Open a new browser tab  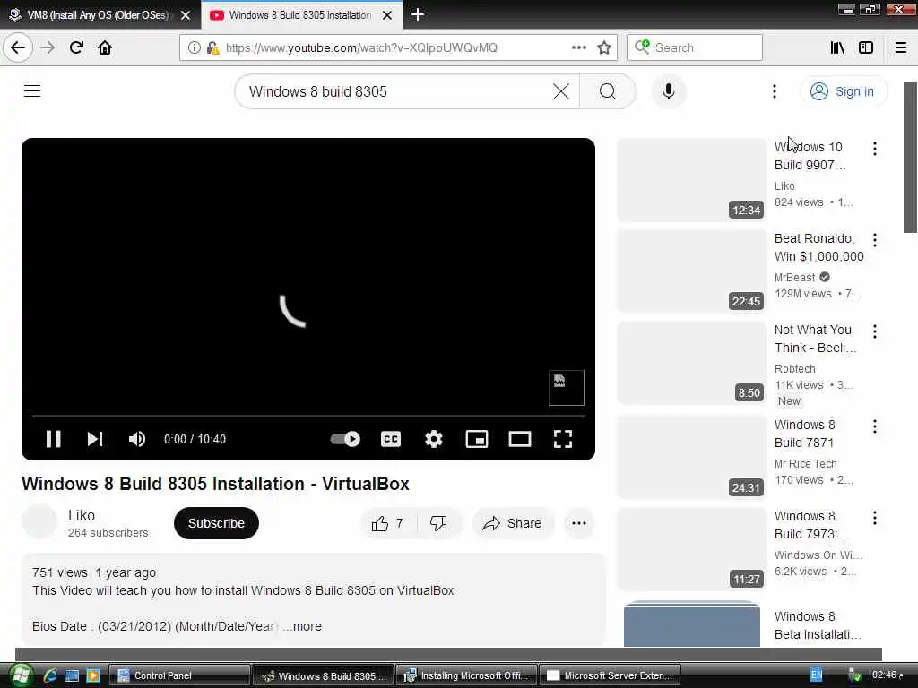tap(418, 14)
